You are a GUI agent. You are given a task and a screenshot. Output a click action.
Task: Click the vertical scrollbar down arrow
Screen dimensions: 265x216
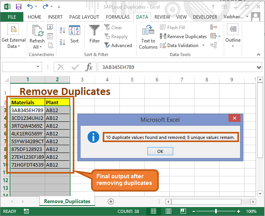point(260,194)
